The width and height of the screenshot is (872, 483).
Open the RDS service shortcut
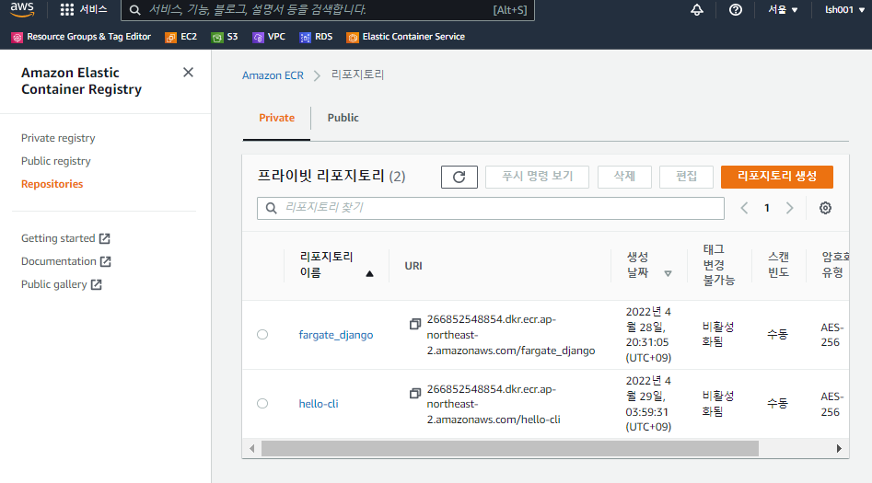pyautogui.click(x=316, y=37)
